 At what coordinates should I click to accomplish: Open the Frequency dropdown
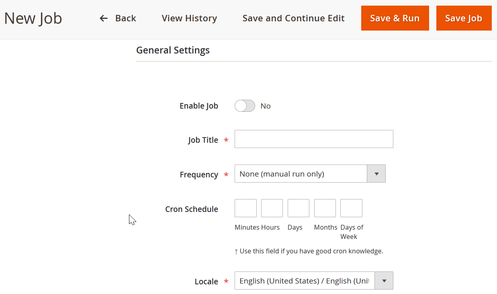pos(310,174)
